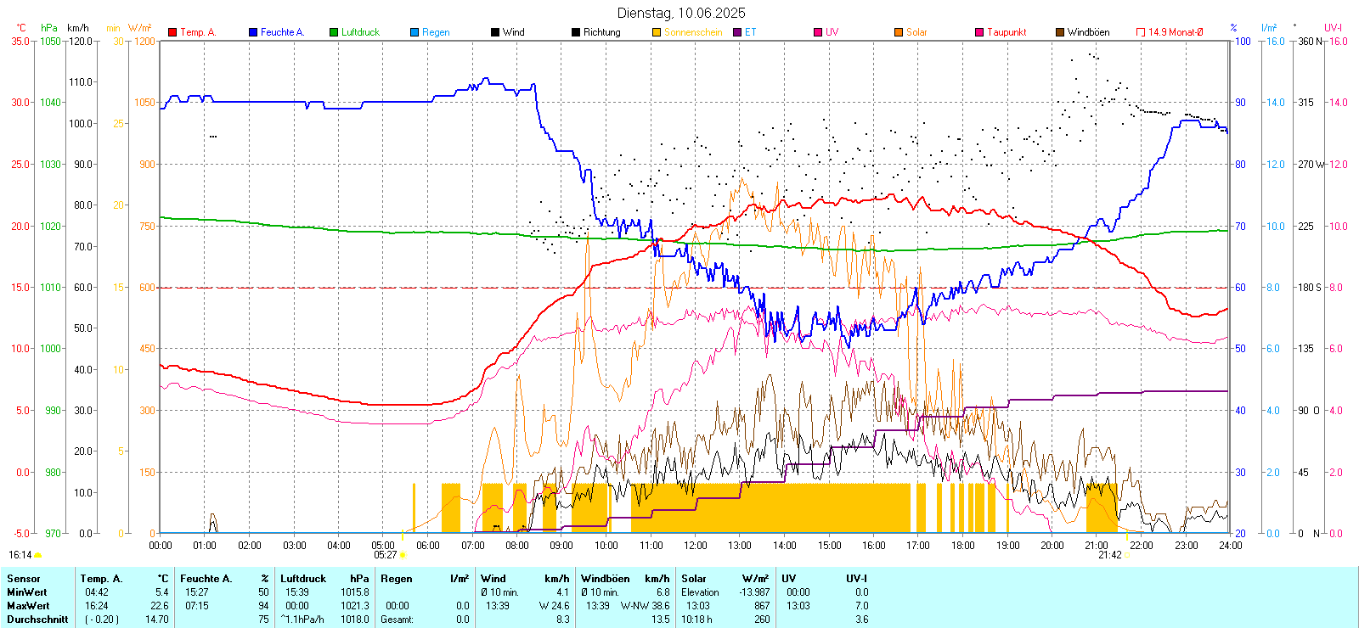Click the MaxWert row label
This screenshot has height=628, width=1359.
tap(28, 606)
